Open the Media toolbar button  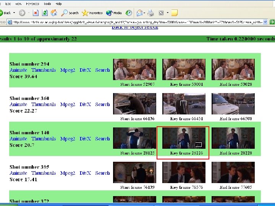114,13
